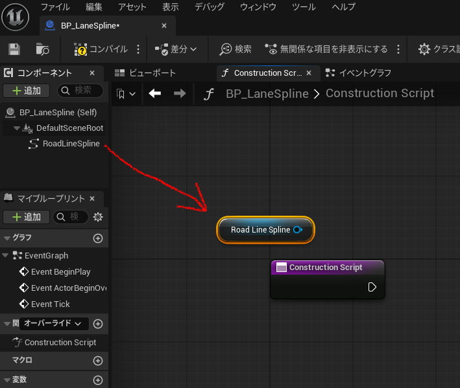Click plus icon to add new graph
This screenshot has width=460, height=388.
pyautogui.click(x=98, y=238)
